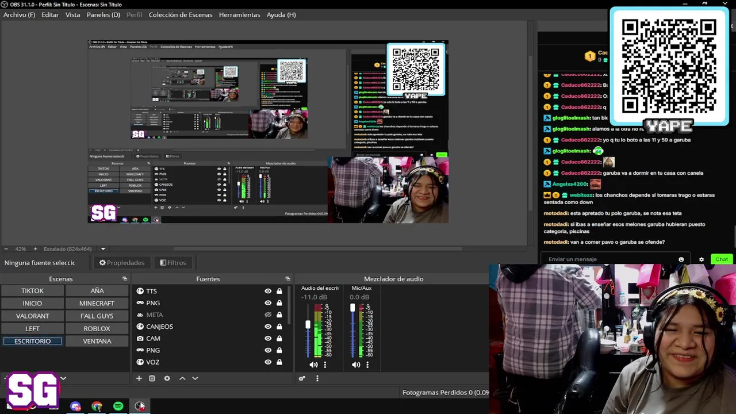
Task: Open Mic/Aux three-dot options menu
Action: (x=367, y=365)
